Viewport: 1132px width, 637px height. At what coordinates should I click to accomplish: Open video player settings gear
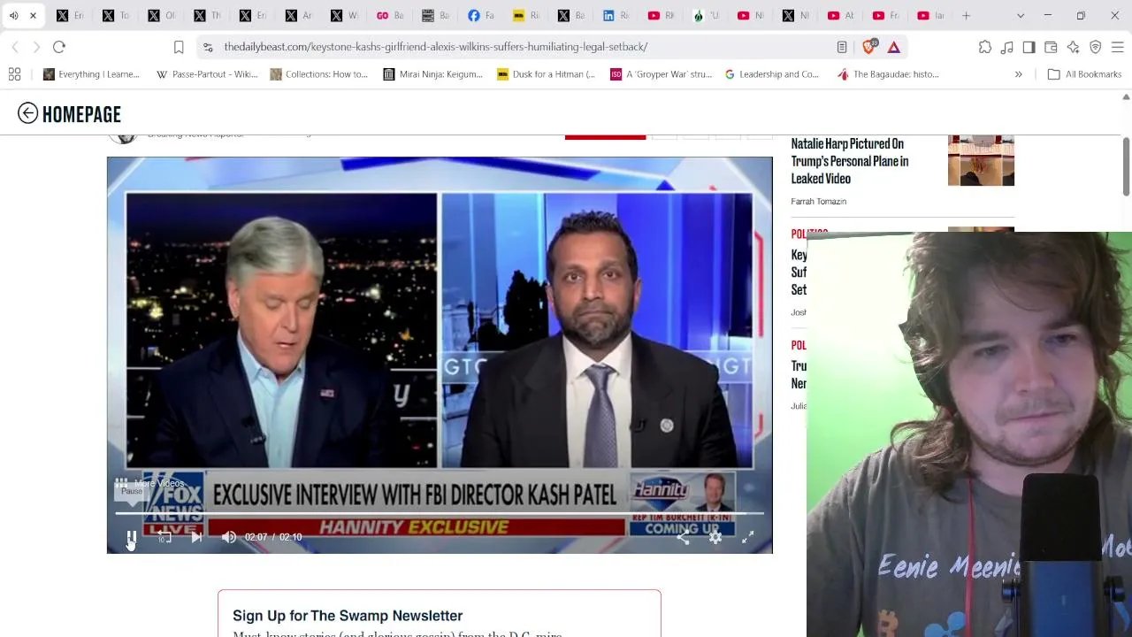tap(715, 537)
